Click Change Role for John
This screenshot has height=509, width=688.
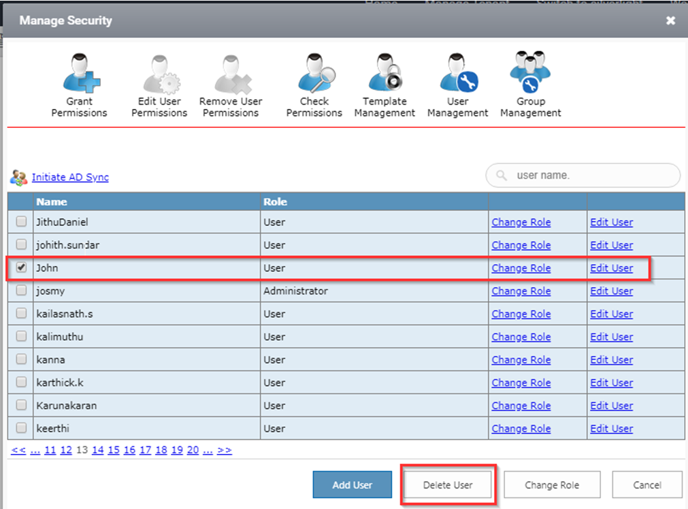[x=521, y=268]
